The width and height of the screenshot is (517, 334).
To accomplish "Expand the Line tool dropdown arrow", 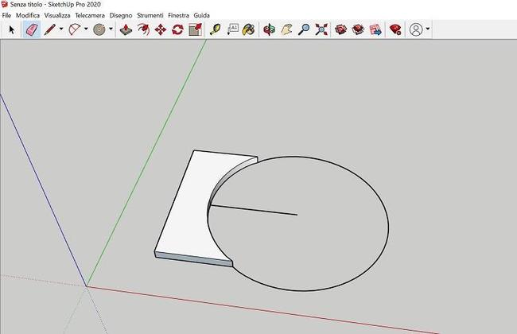I will [x=61, y=29].
